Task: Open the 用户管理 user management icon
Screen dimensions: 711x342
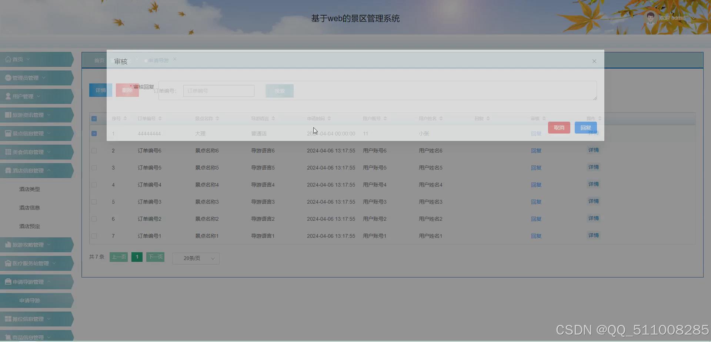Action: 8,96
